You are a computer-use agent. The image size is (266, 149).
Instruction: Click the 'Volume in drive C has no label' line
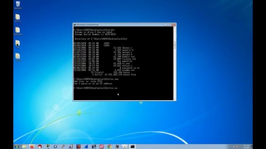[94, 32]
